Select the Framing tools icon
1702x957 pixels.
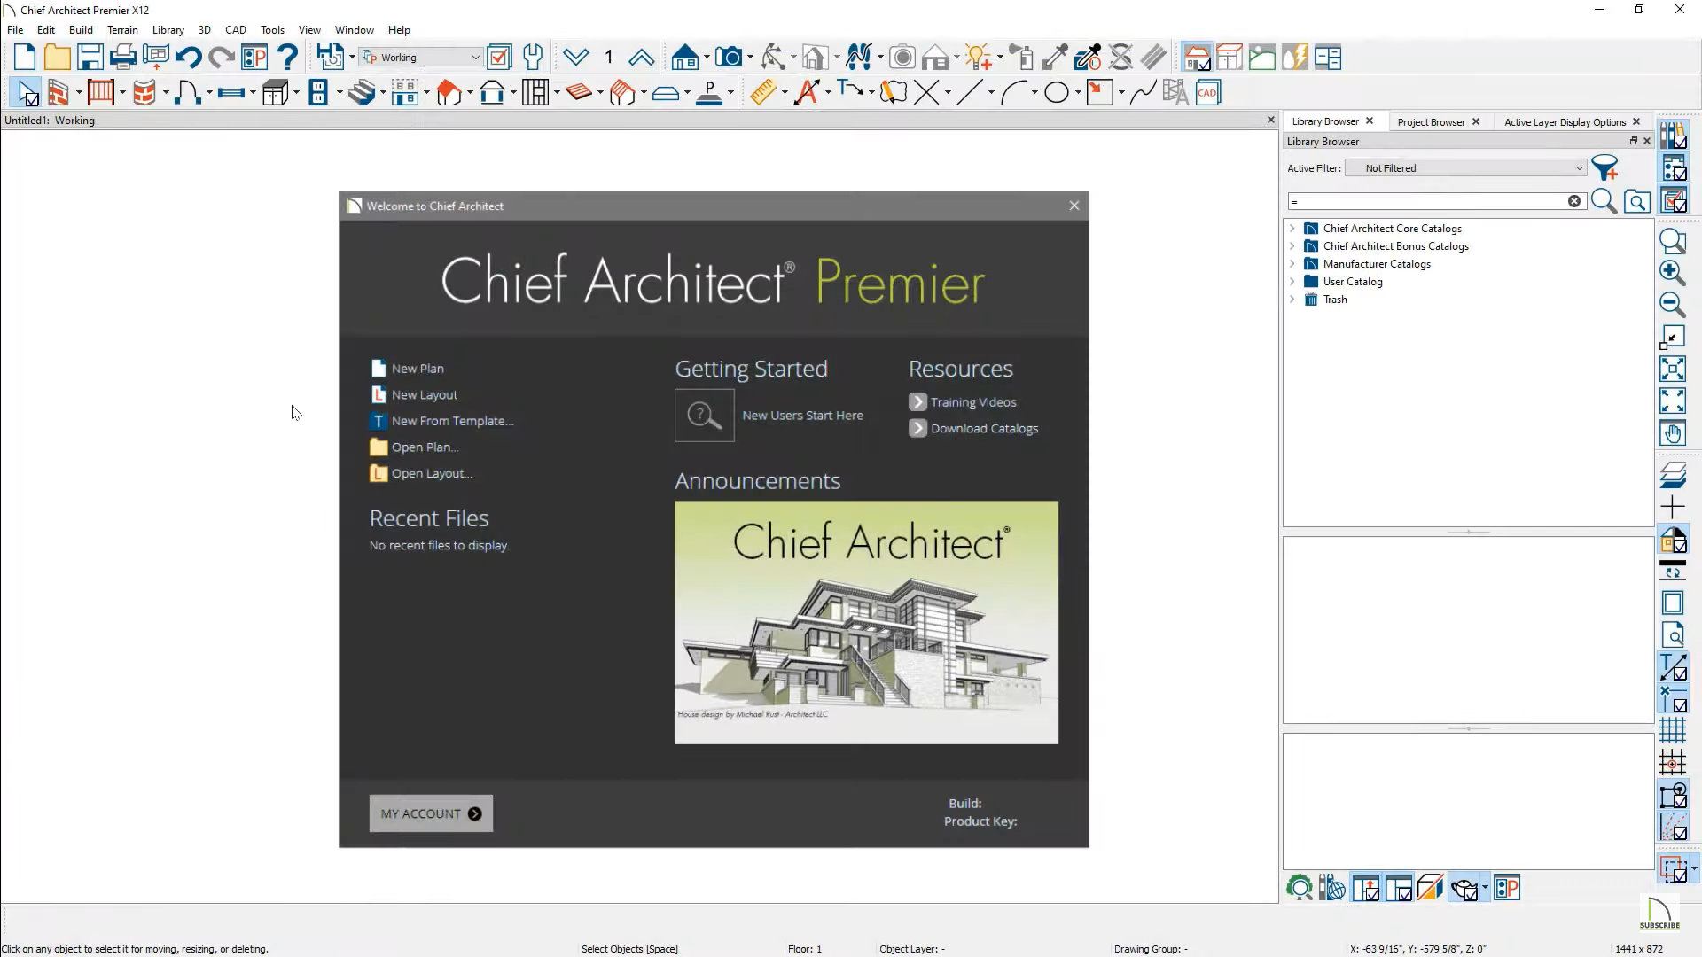535,92
